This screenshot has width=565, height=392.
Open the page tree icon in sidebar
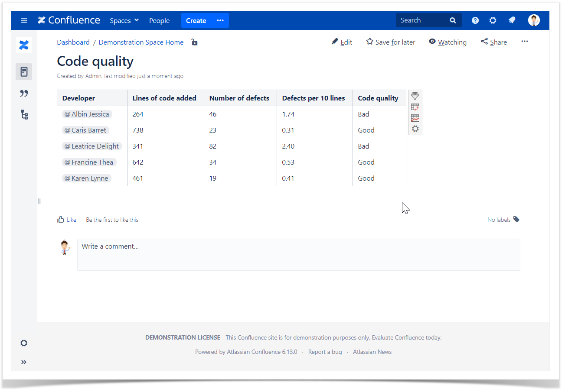[x=24, y=115]
